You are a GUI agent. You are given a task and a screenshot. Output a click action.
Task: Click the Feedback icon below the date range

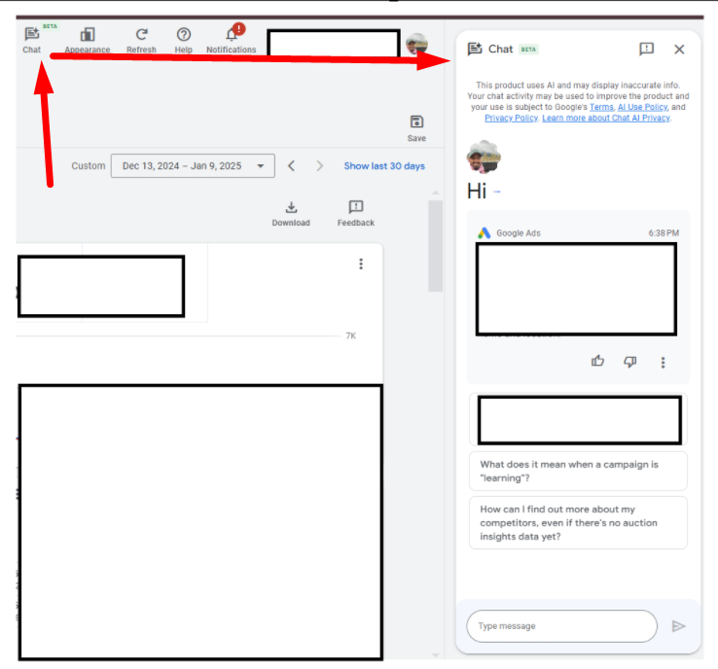pyautogui.click(x=356, y=208)
